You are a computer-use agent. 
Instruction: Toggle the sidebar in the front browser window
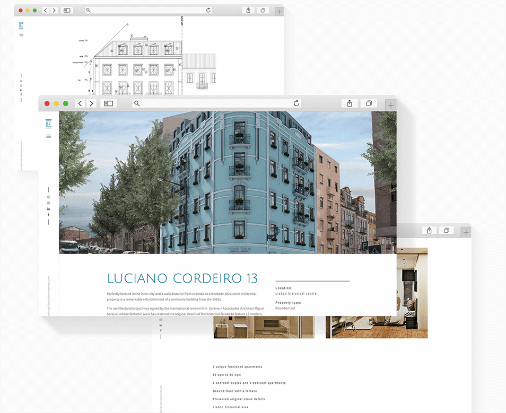pyautogui.click(x=108, y=103)
